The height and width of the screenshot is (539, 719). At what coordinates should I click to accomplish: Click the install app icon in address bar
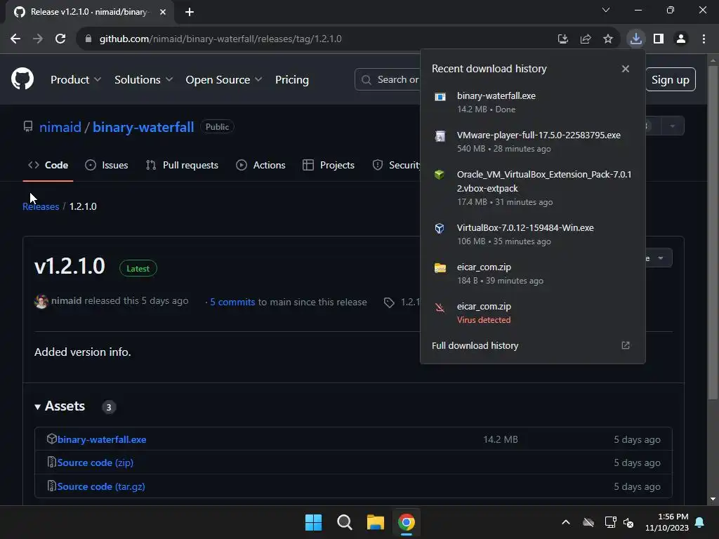pyautogui.click(x=562, y=39)
